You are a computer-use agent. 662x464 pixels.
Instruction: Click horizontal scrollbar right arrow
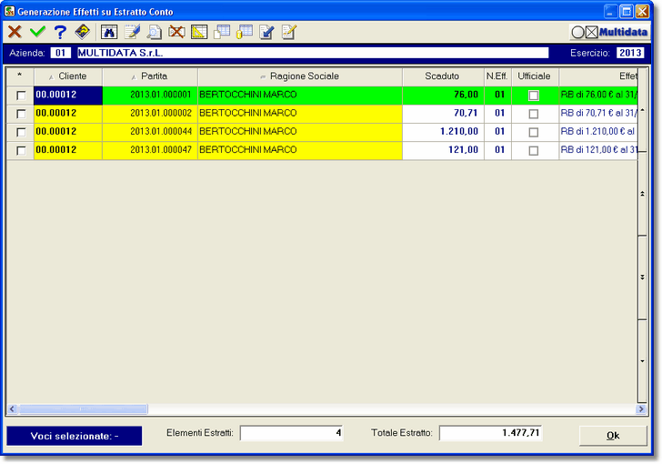[641, 409]
